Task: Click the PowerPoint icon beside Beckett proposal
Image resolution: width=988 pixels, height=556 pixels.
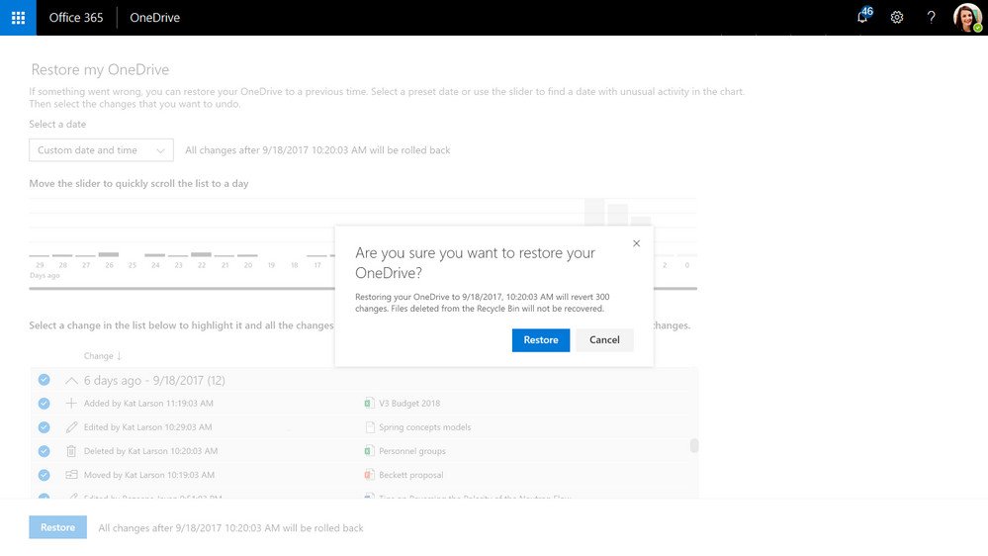Action: coord(369,475)
